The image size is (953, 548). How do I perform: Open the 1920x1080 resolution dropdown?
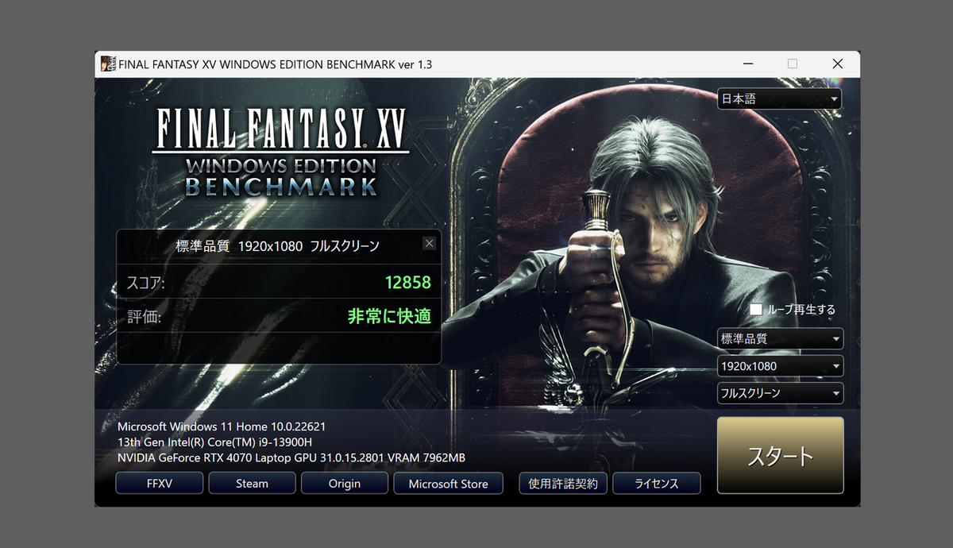780,366
